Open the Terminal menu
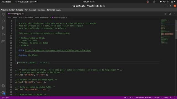 click(51, 10)
